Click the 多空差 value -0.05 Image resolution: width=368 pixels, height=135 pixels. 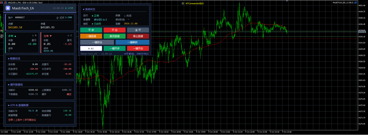pos(68,74)
